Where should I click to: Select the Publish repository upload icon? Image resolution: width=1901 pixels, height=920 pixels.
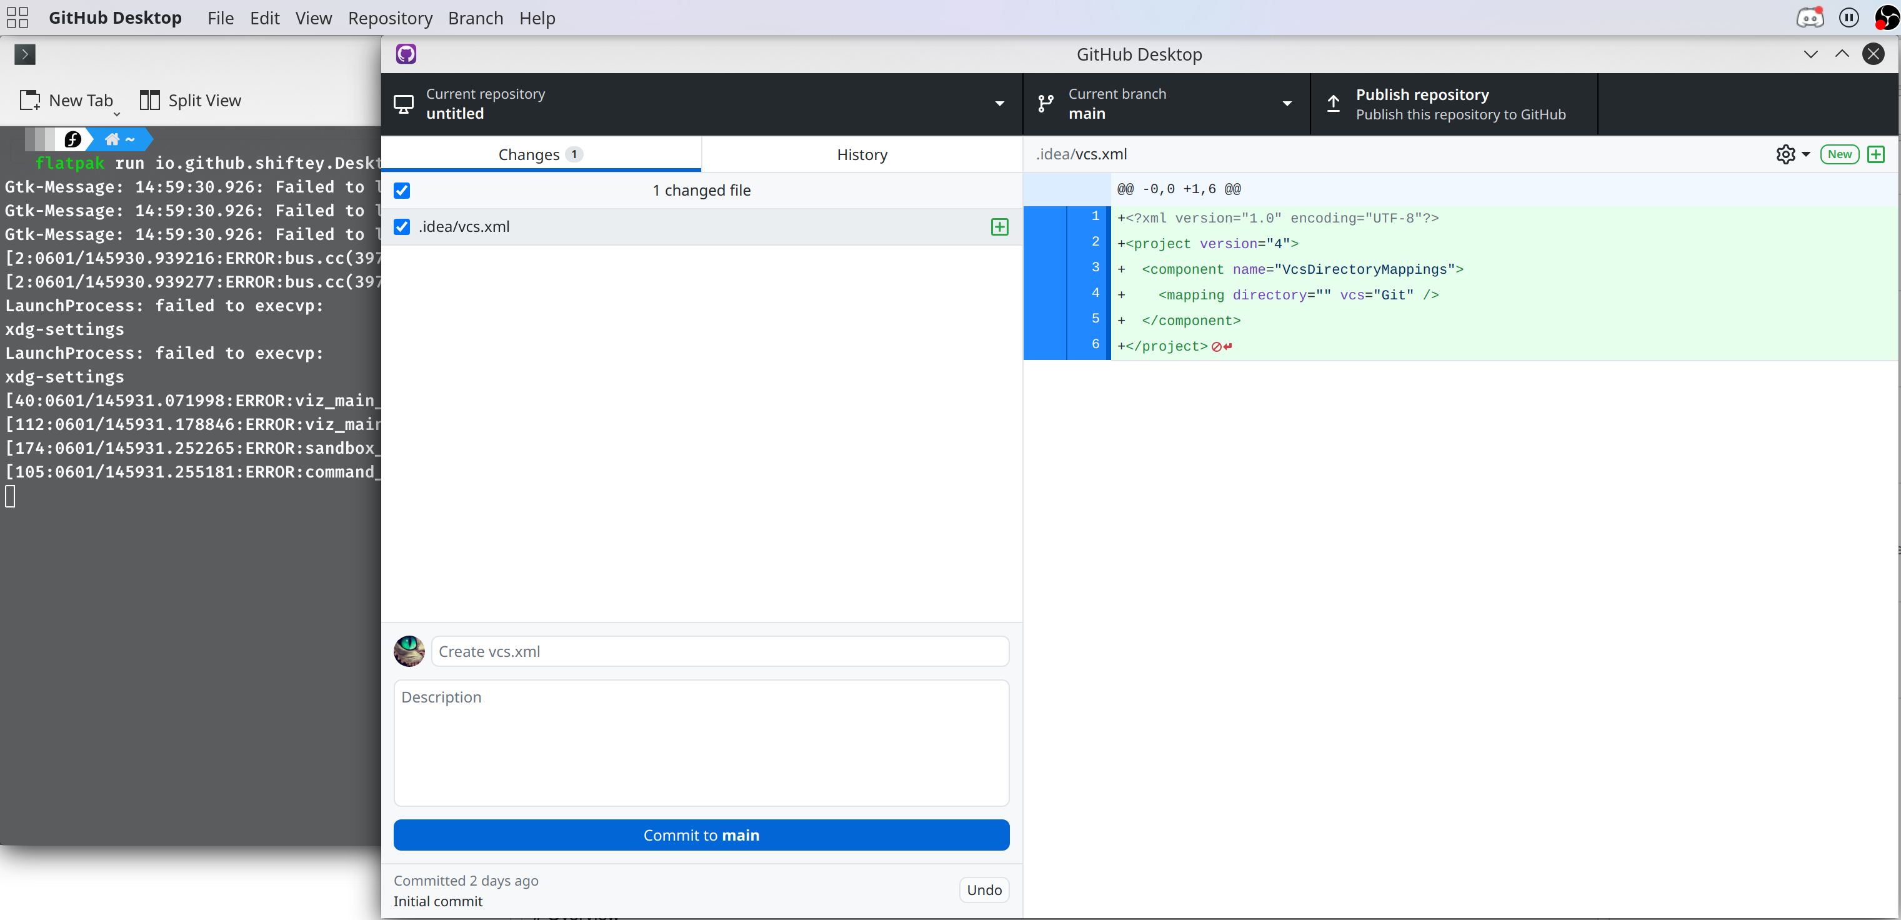click(1334, 104)
